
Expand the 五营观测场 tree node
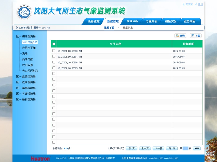[x=18, y=94]
